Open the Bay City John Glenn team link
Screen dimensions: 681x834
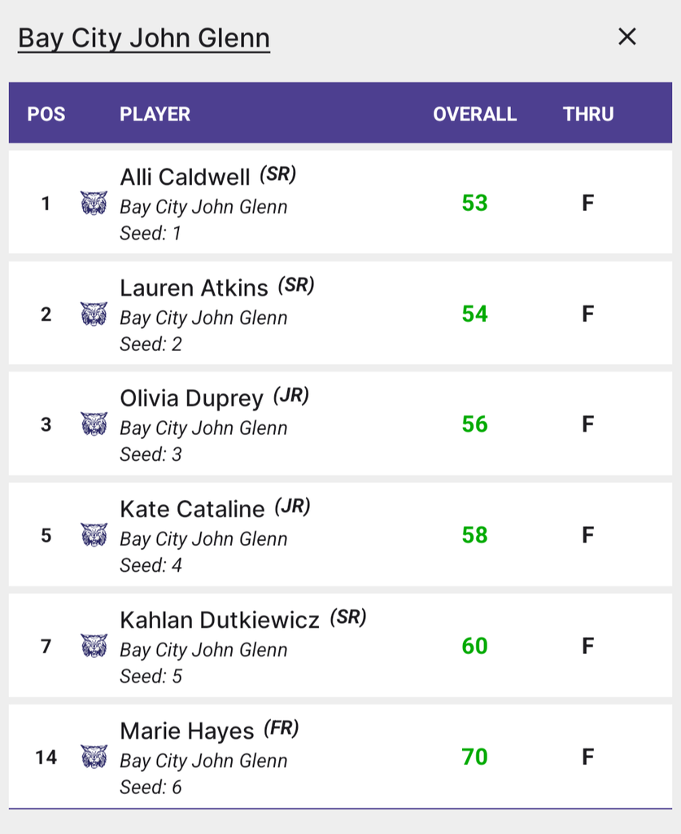[x=144, y=38]
